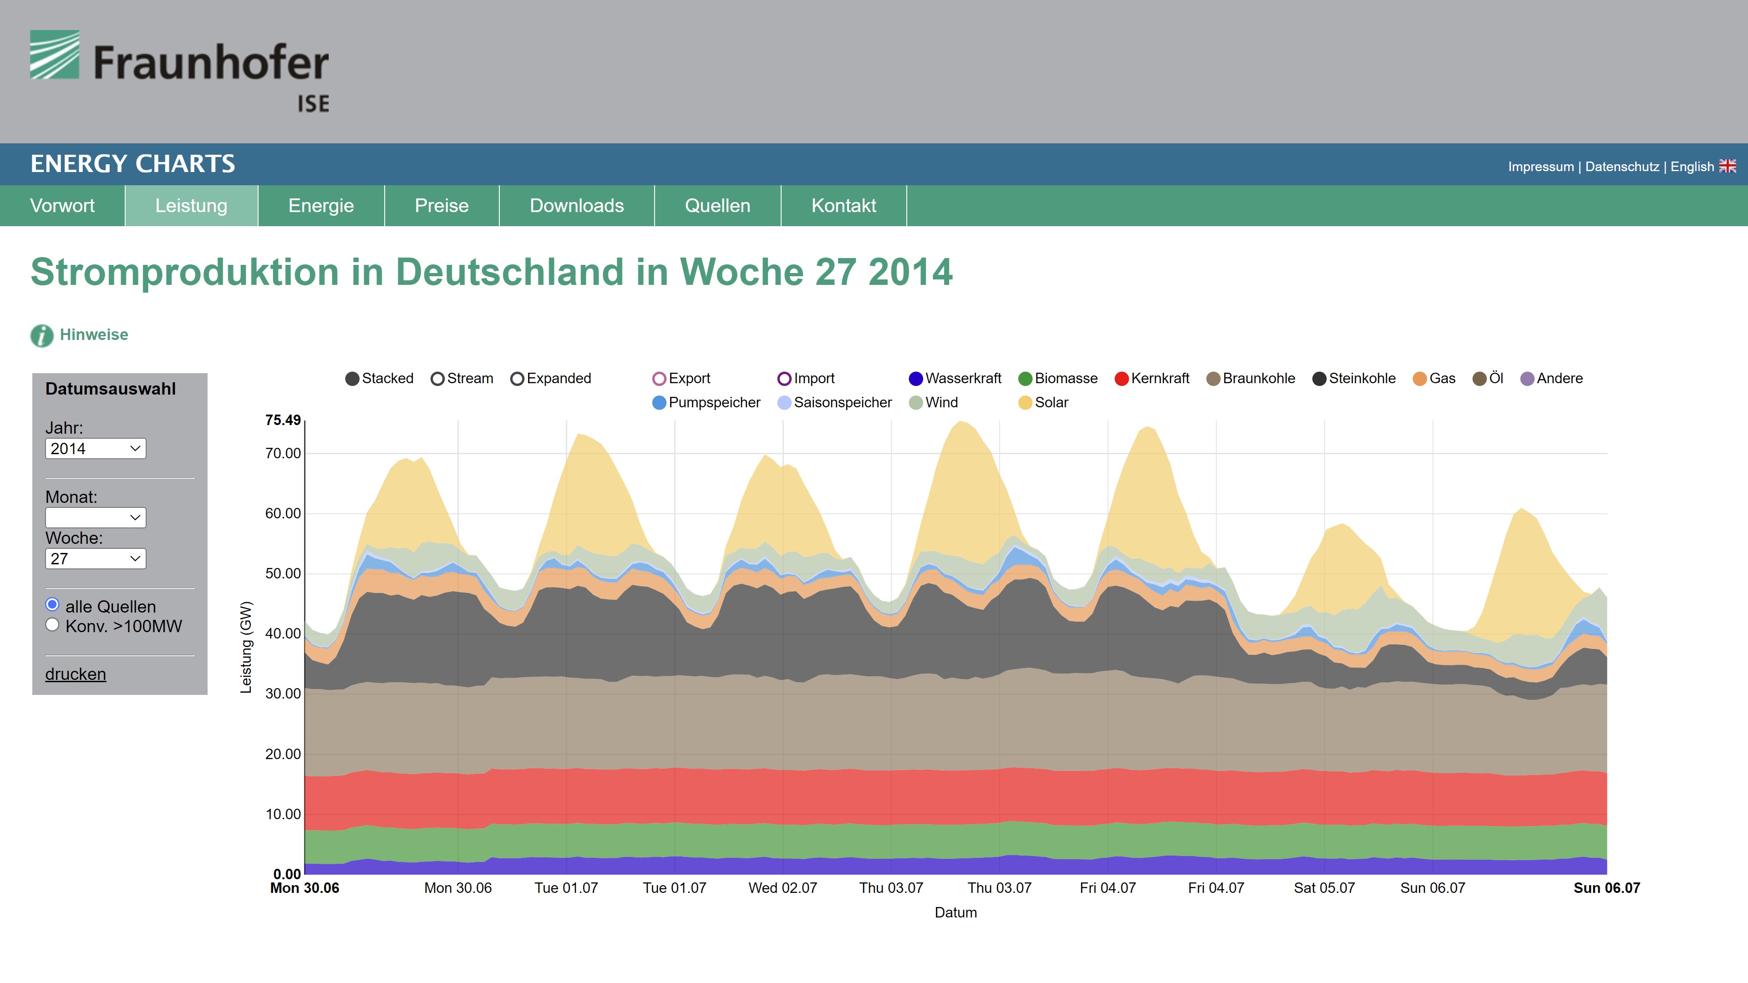Image resolution: width=1748 pixels, height=983 pixels.
Task: Select the Stream chart mode
Action: tap(437, 379)
